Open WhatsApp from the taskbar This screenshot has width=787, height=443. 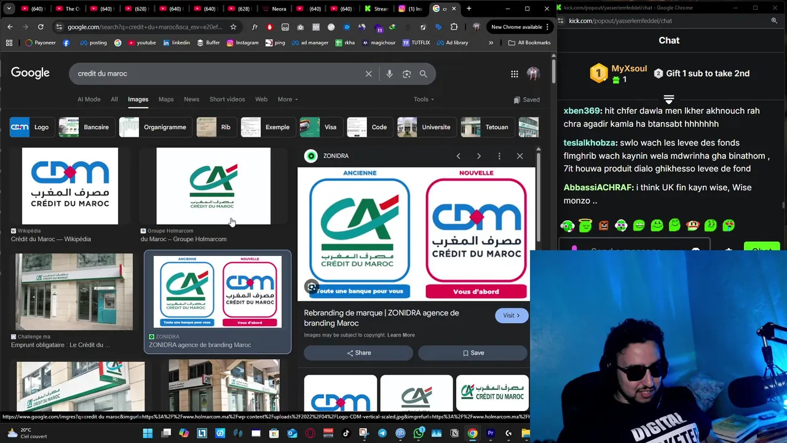pos(419,433)
